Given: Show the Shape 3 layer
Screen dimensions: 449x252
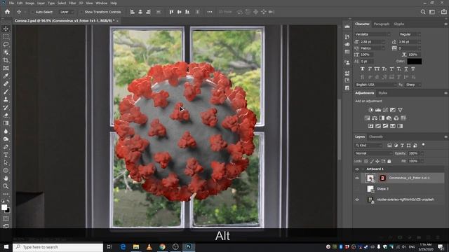Looking at the screenshot, I should tap(357, 189).
